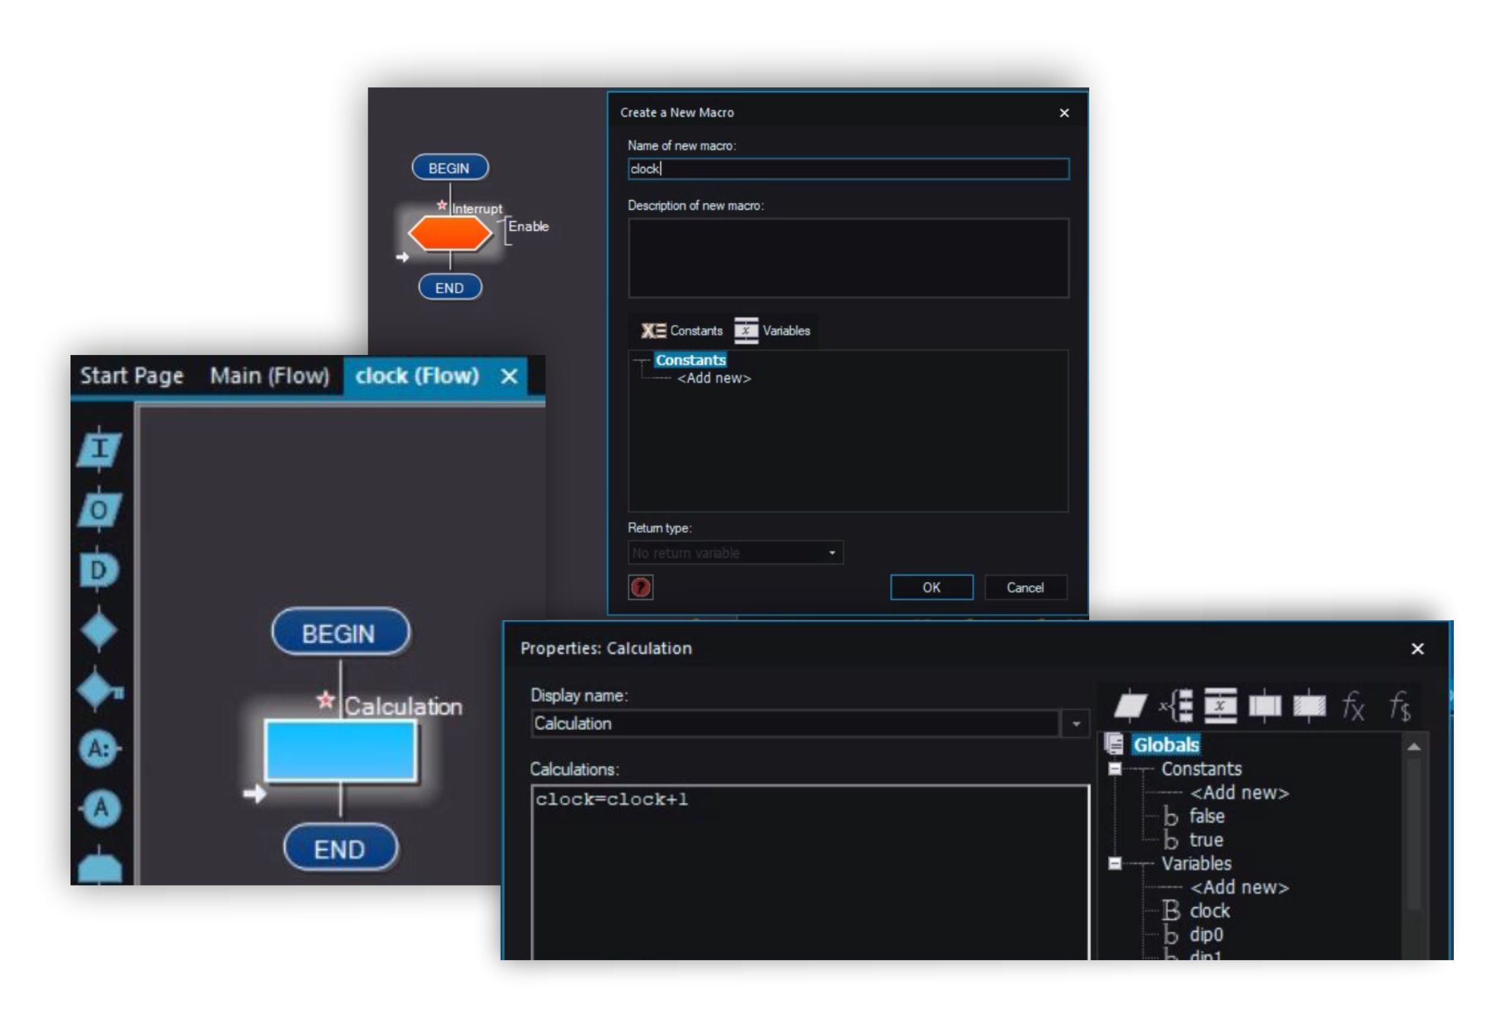The width and height of the screenshot is (1487, 1012).
Task: Switch to the Start Page tab
Action: 132,376
